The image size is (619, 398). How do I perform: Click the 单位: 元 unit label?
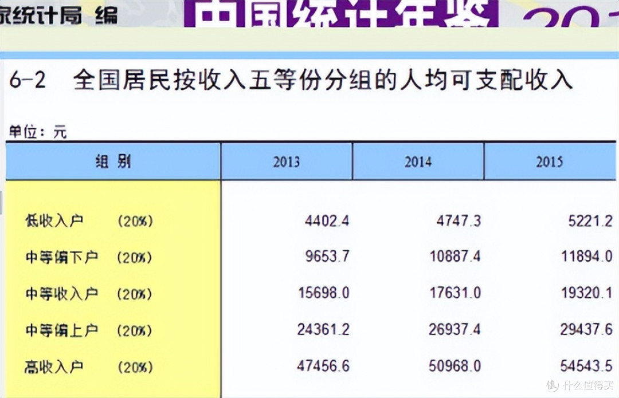coord(38,131)
